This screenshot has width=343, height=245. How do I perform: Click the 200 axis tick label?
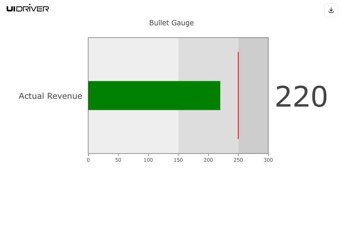tap(208, 160)
